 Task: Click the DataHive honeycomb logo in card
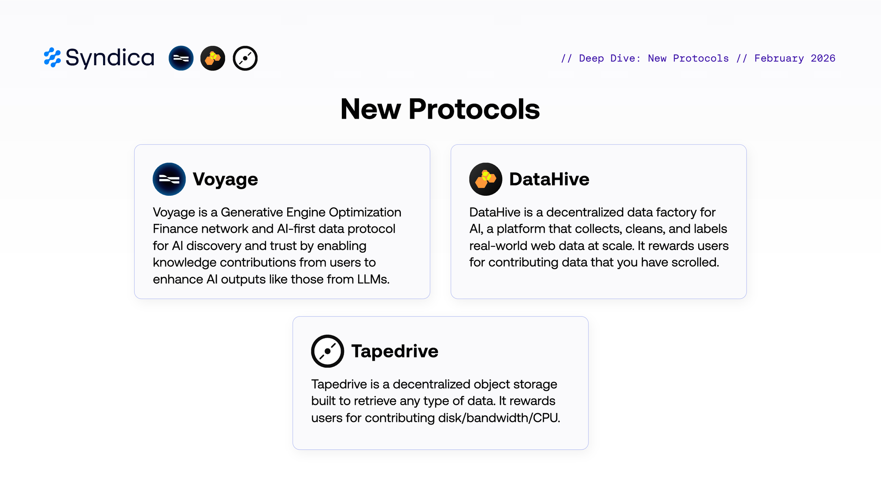485,179
